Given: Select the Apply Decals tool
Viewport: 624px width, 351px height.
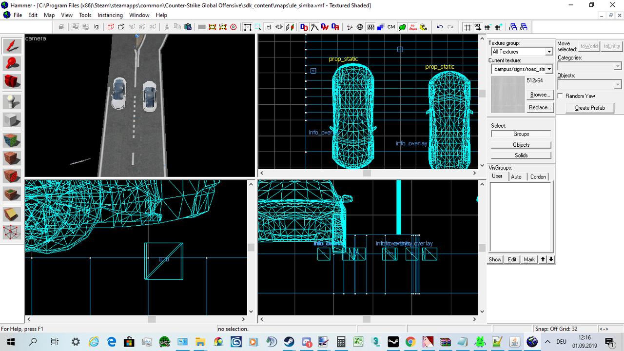Looking at the screenshot, I should pos(13,175).
